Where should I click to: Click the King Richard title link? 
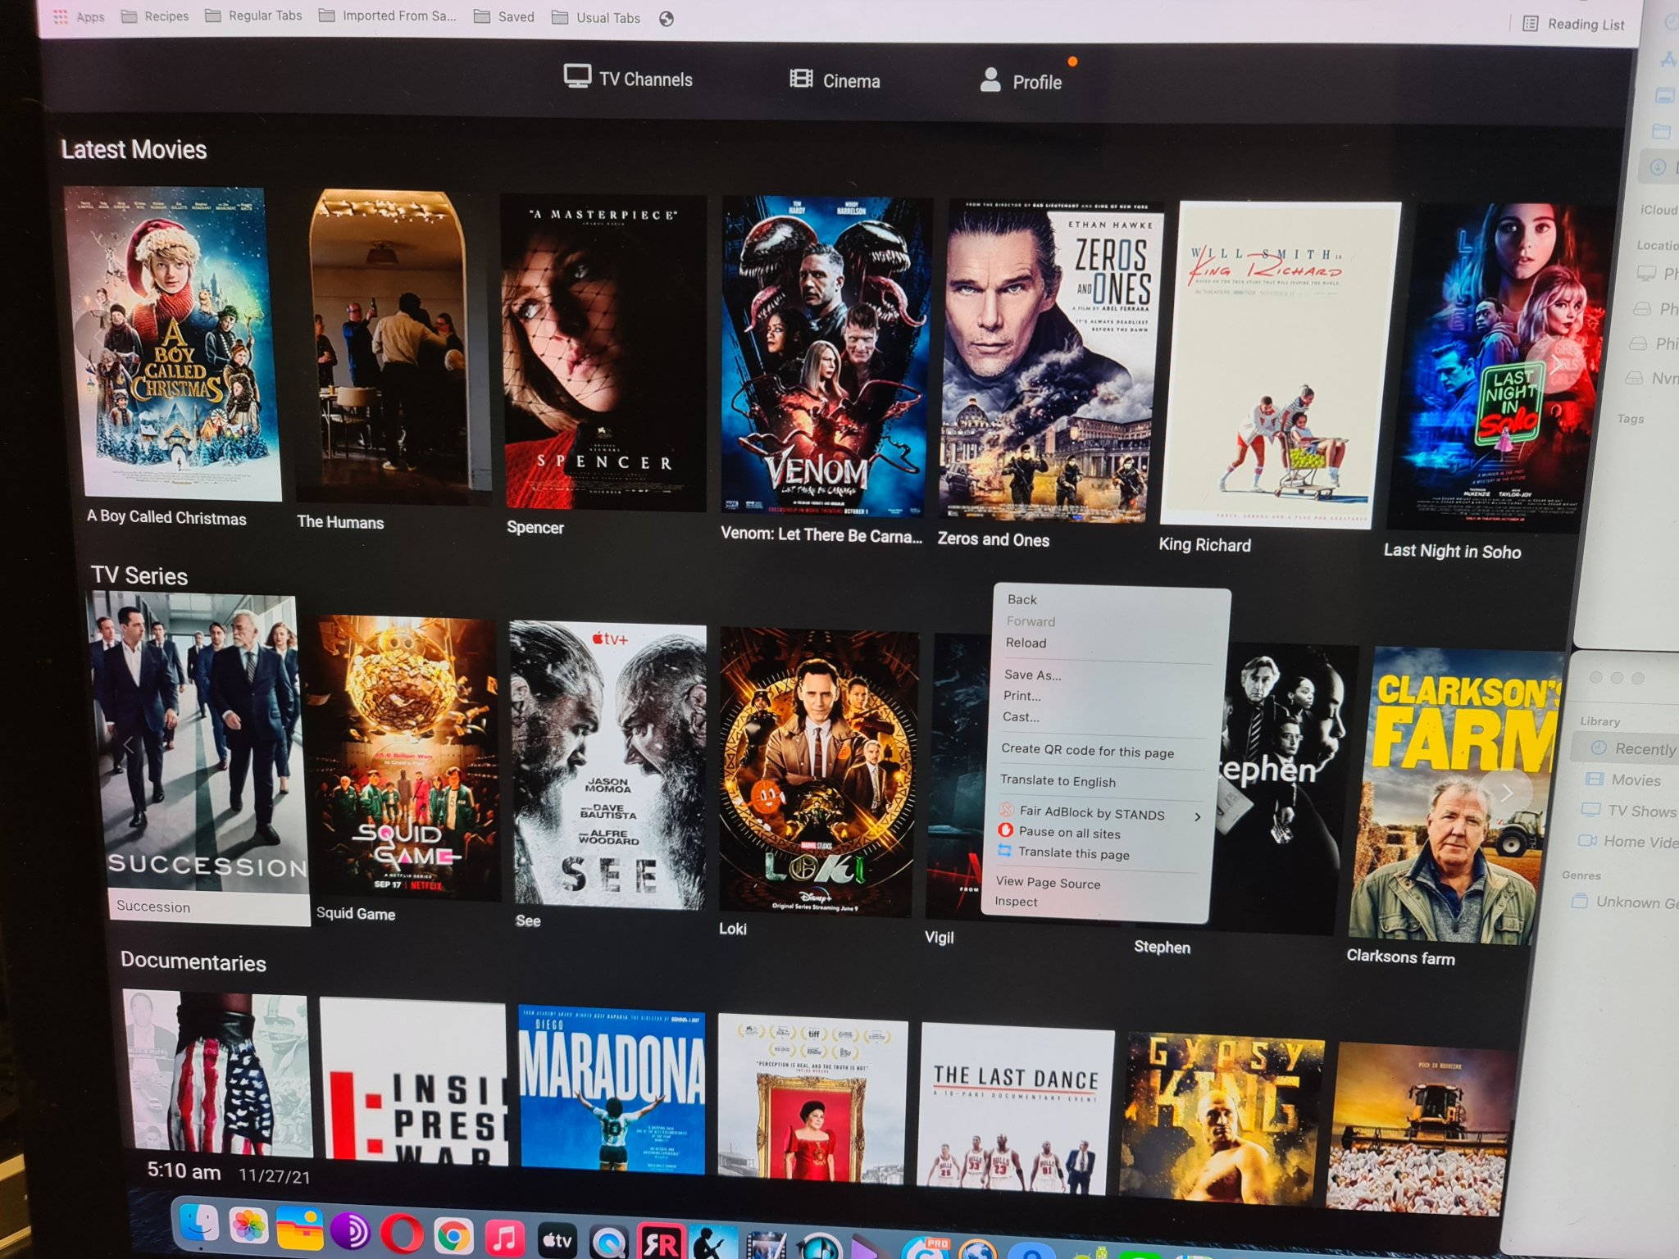coord(1204,544)
